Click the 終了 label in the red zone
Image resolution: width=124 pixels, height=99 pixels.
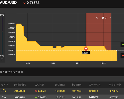click(104, 18)
